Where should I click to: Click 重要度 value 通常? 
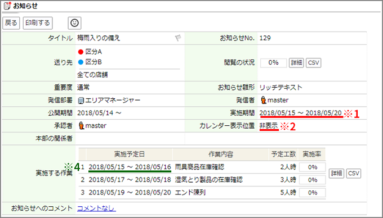(x=83, y=88)
